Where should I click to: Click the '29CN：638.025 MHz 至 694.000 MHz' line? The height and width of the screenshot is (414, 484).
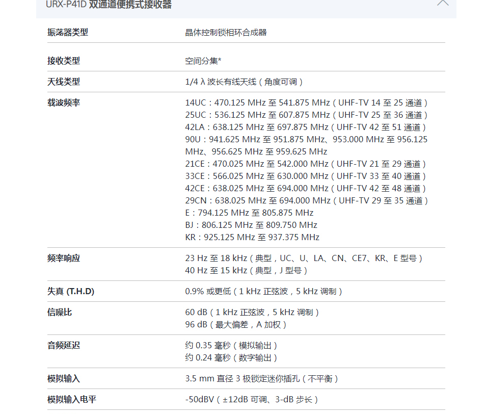[307, 200]
